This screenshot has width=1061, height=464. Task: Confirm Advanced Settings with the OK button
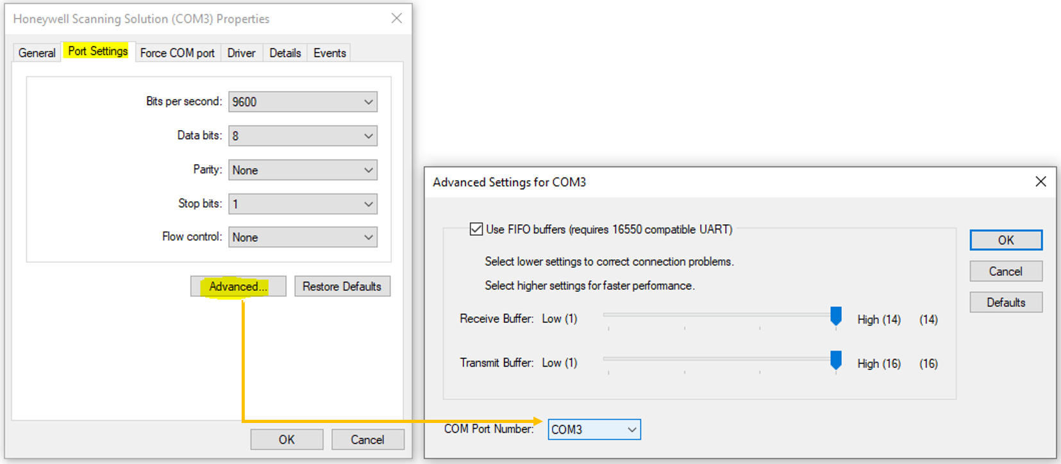[x=1005, y=240]
